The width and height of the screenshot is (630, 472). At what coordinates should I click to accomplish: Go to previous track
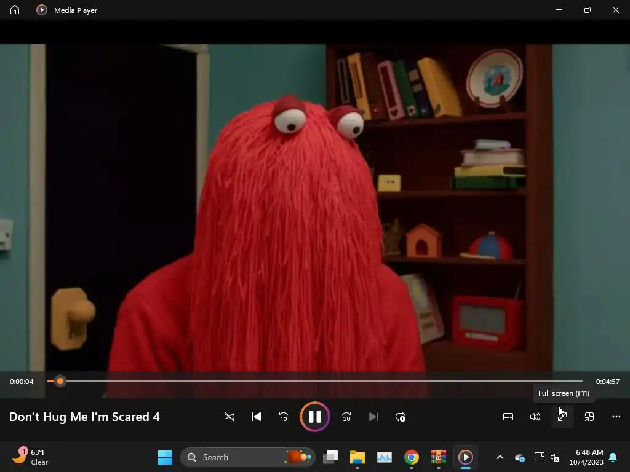coord(257,417)
